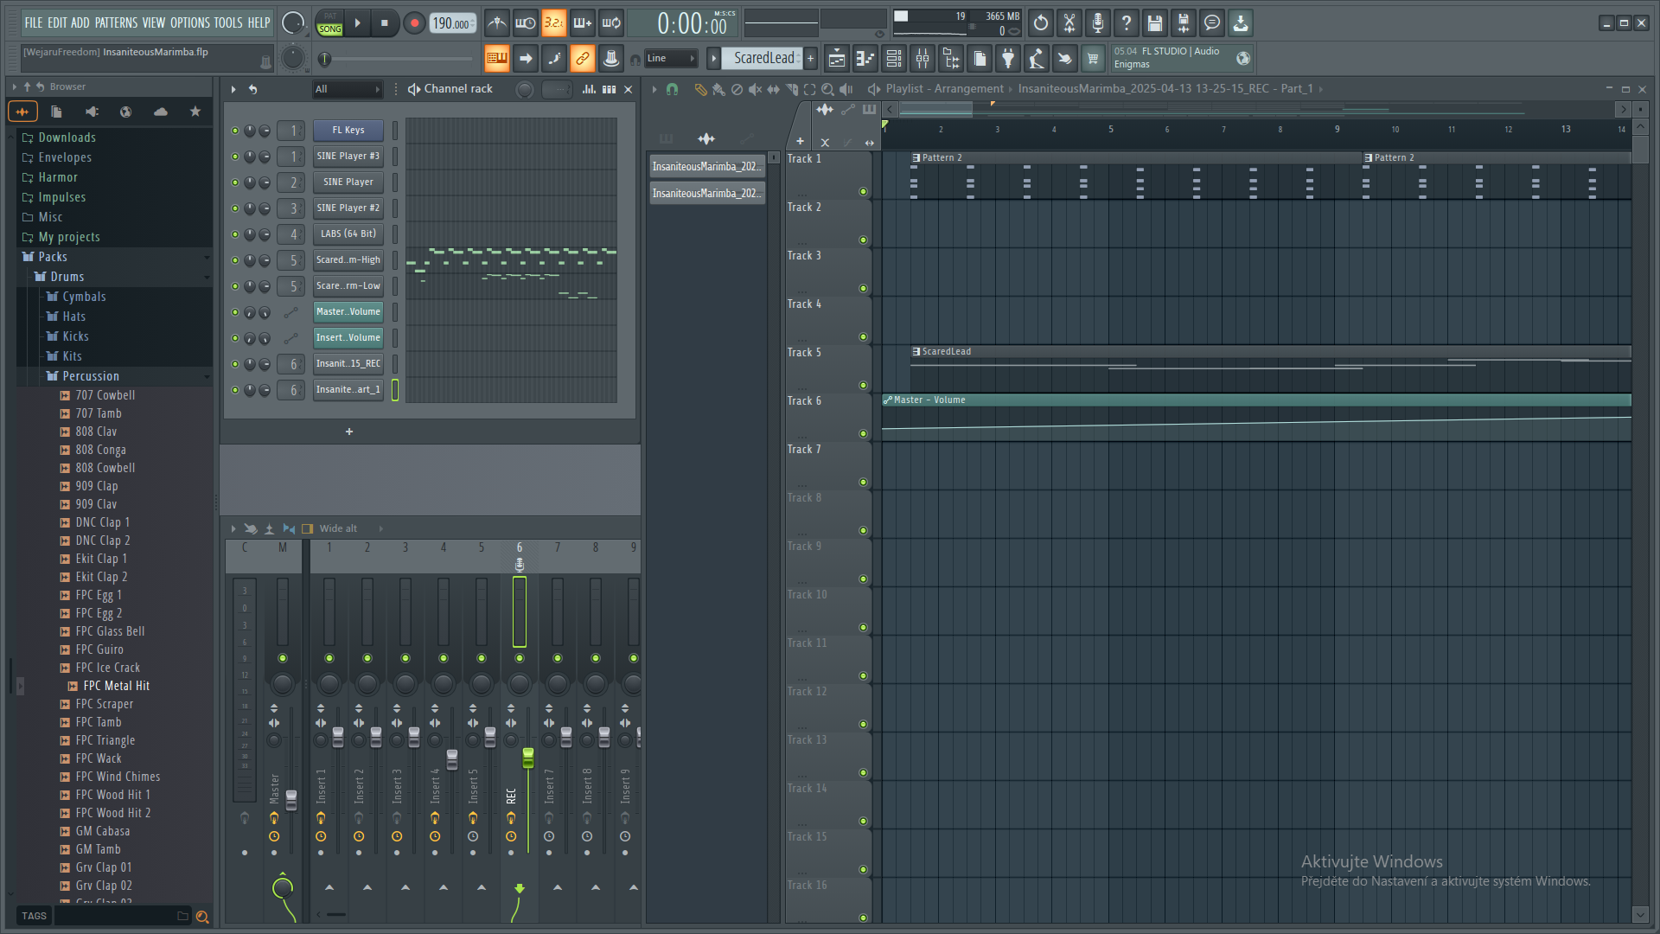
Task: Mute the LABS (64 Bit) channel
Action: coord(235,234)
